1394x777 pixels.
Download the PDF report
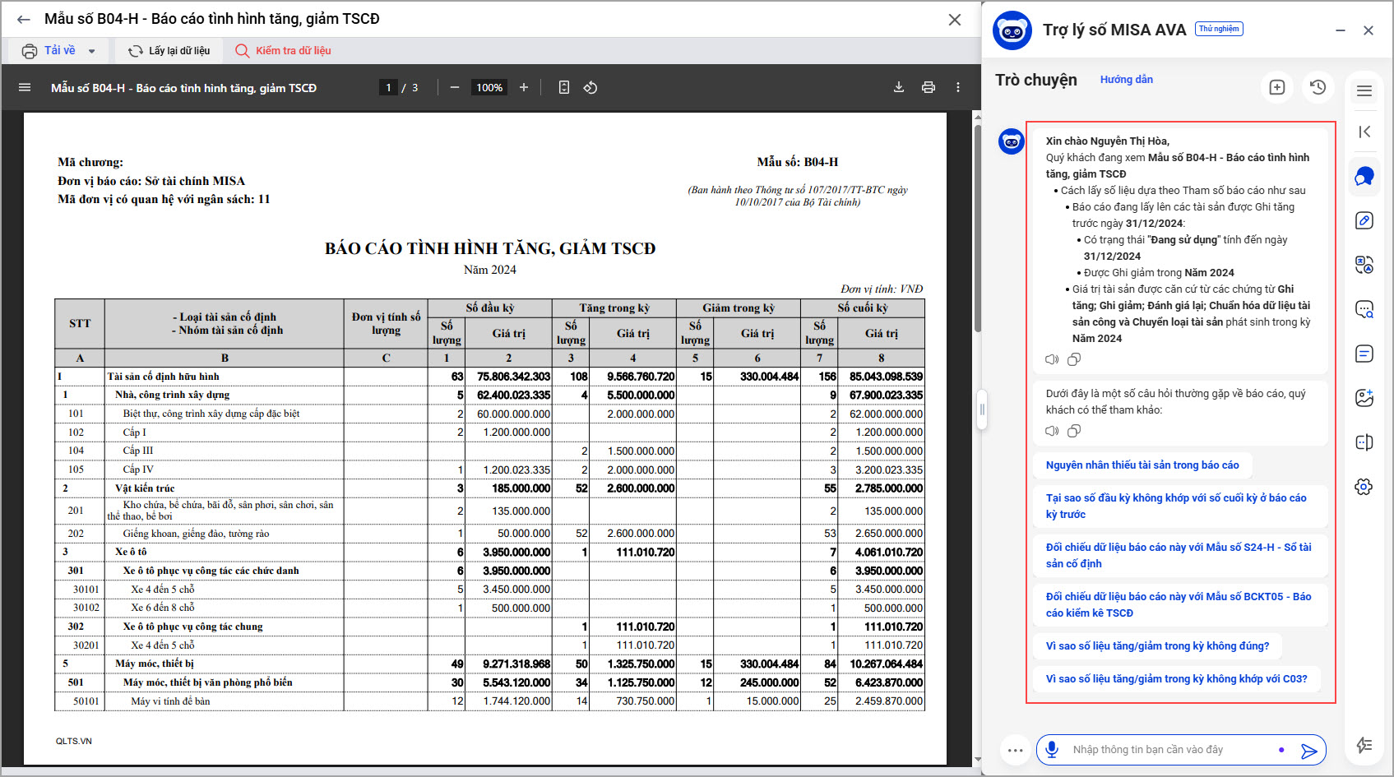[899, 87]
